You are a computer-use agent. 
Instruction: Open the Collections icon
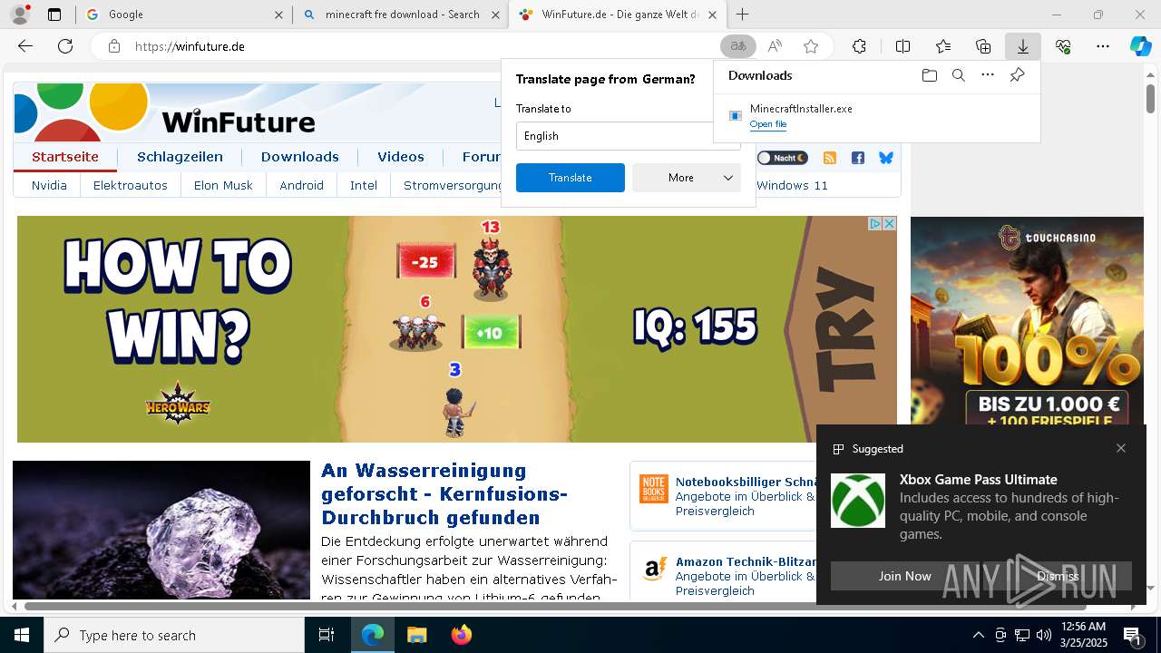[x=983, y=46]
